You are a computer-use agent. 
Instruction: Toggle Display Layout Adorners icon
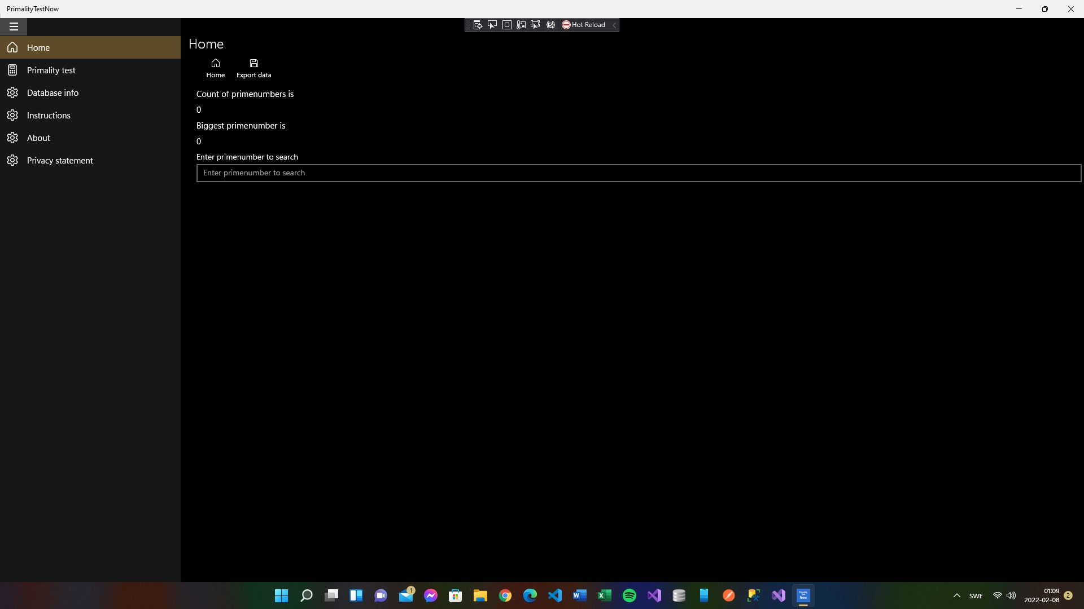pos(507,25)
